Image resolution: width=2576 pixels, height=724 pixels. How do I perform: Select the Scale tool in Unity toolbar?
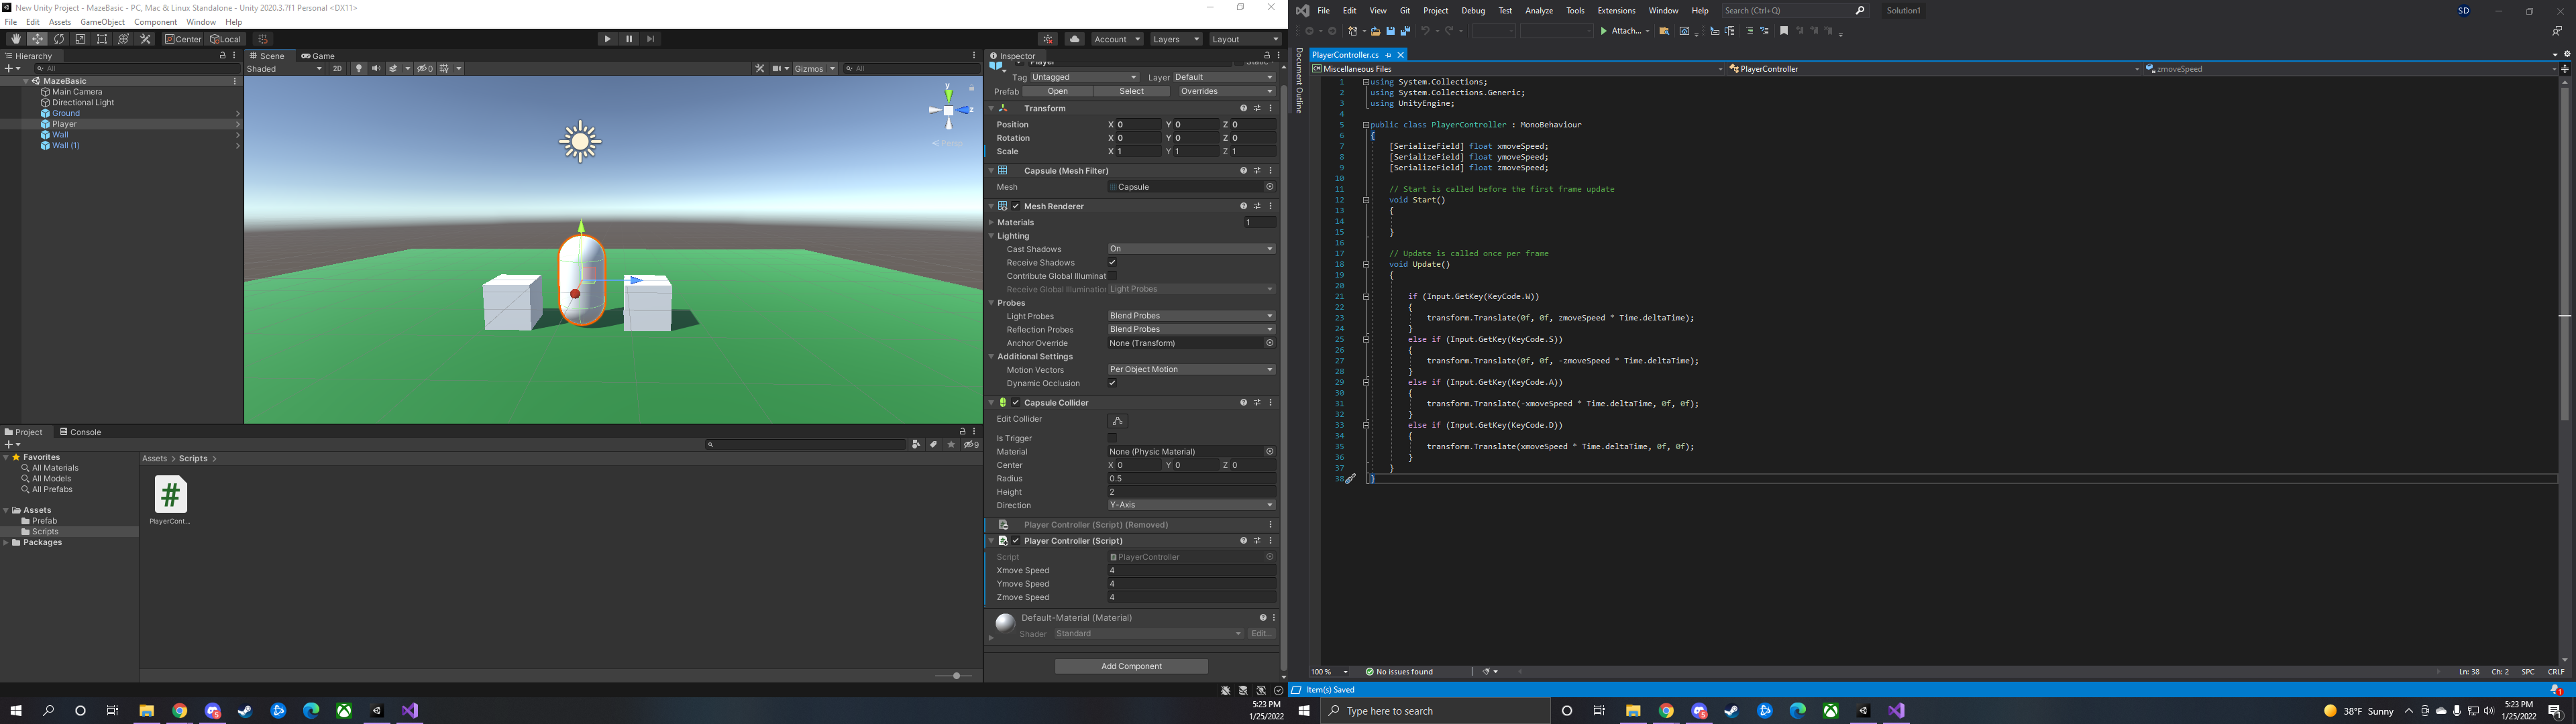tap(80, 39)
